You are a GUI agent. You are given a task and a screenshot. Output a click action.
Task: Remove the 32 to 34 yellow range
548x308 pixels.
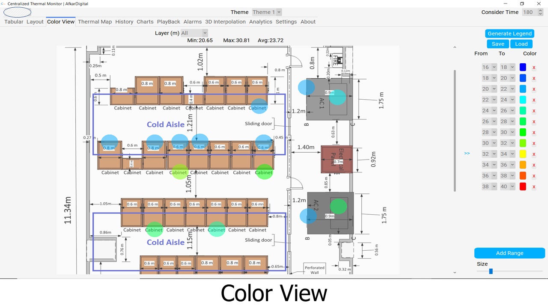point(534,154)
